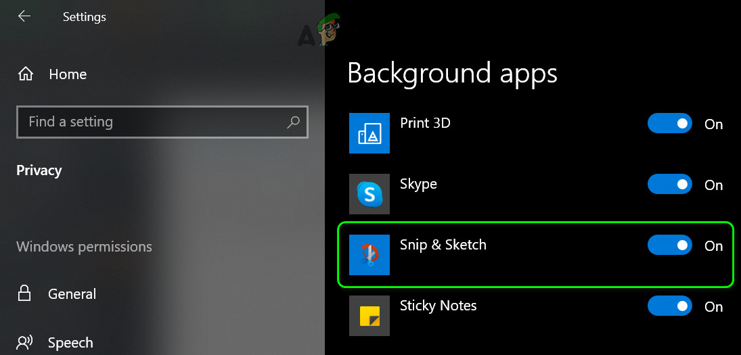Click the Privacy section heading
This screenshot has width=741, height=355.
click(39, 170)
